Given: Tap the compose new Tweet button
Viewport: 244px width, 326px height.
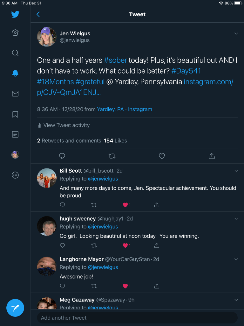Looking at the screenshot, I should point(15,308).
